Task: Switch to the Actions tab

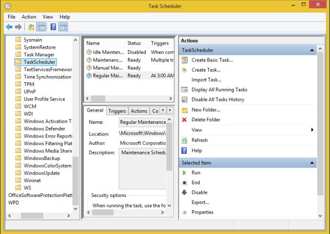Action: [x=139, y=111]
